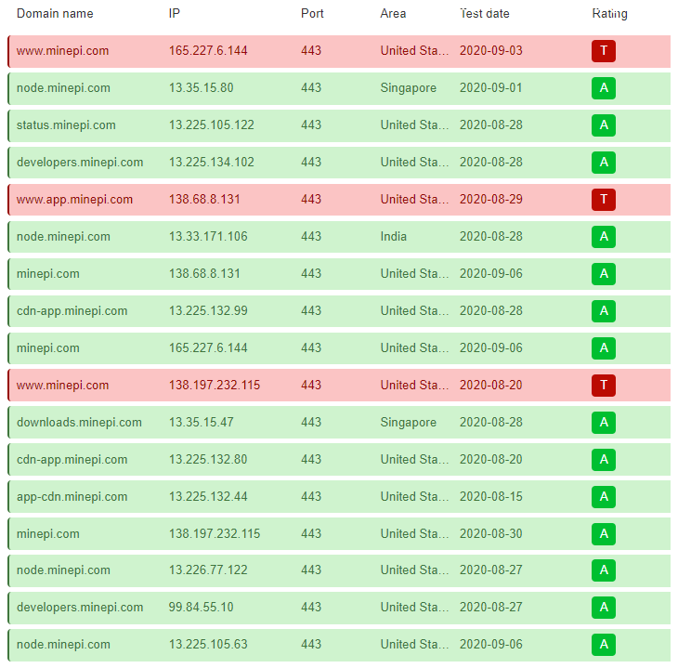This screenshot has width=678, height=668.
Task: Select IP address 99.84.55.10
Action: (201, 608)
